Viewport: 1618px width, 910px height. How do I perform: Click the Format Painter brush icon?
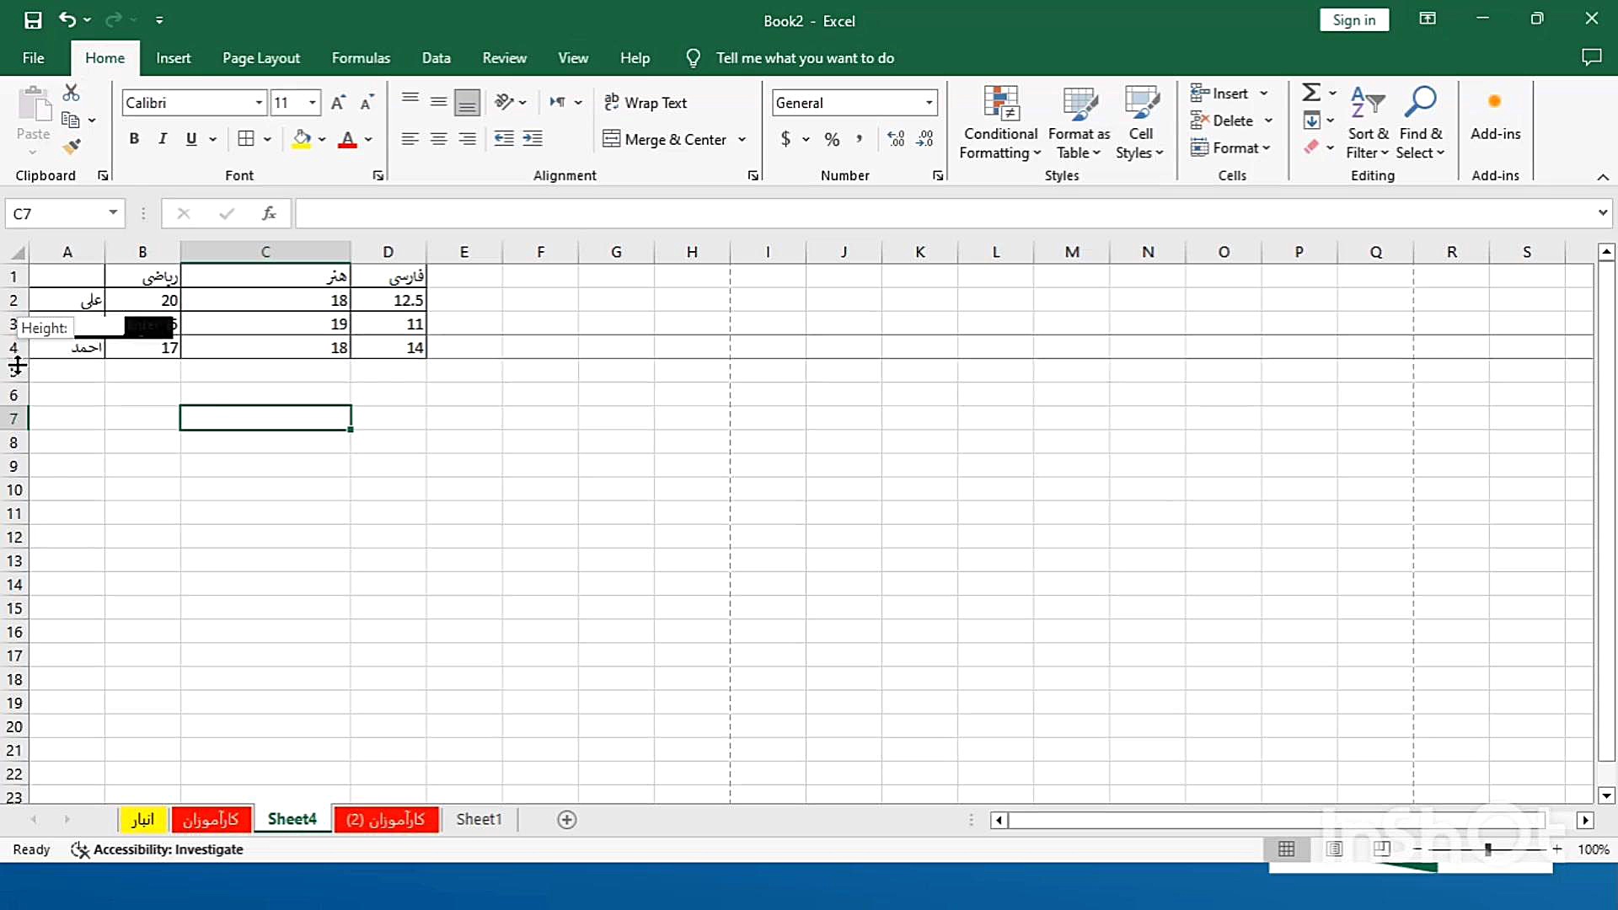(x=72, y=147)
